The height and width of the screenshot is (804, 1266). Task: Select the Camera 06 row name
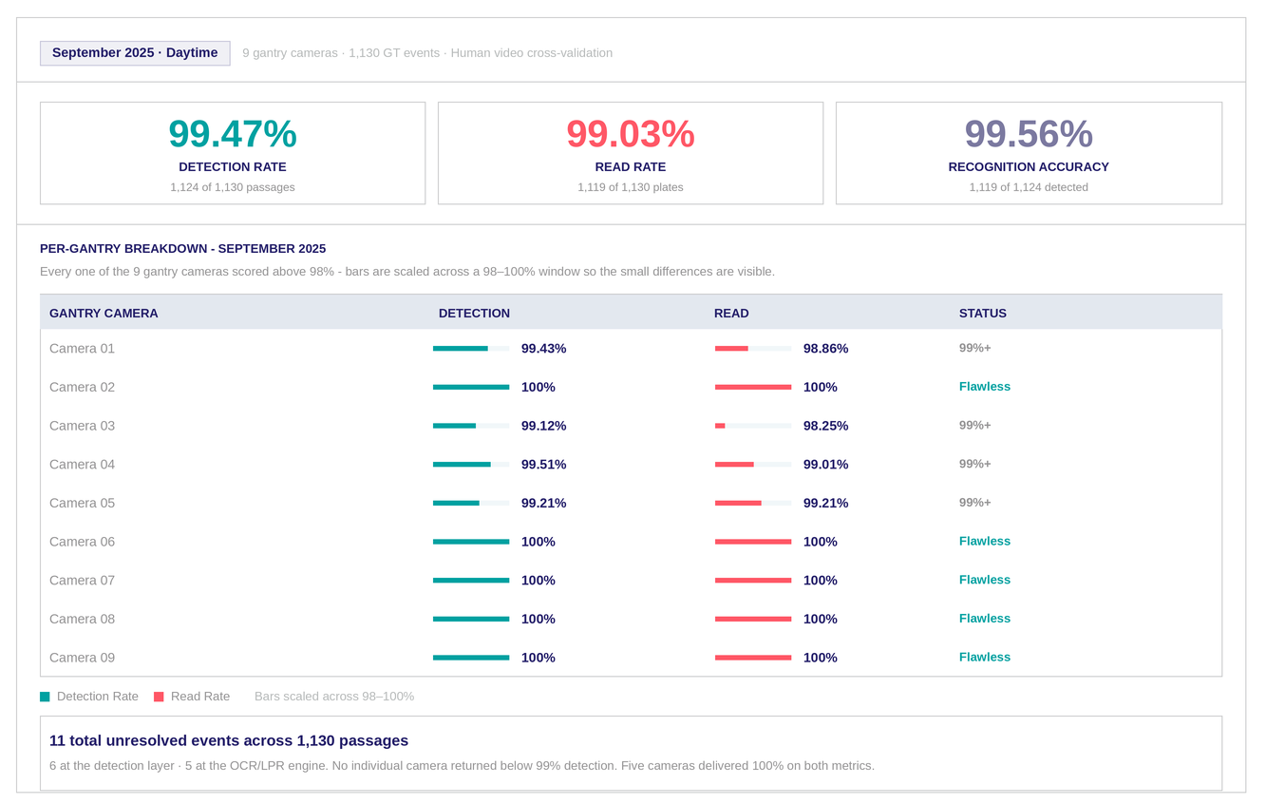82,542
